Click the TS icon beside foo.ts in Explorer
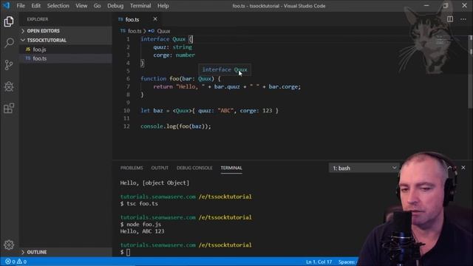Viewport: 473px width, 266px height. 28,58
